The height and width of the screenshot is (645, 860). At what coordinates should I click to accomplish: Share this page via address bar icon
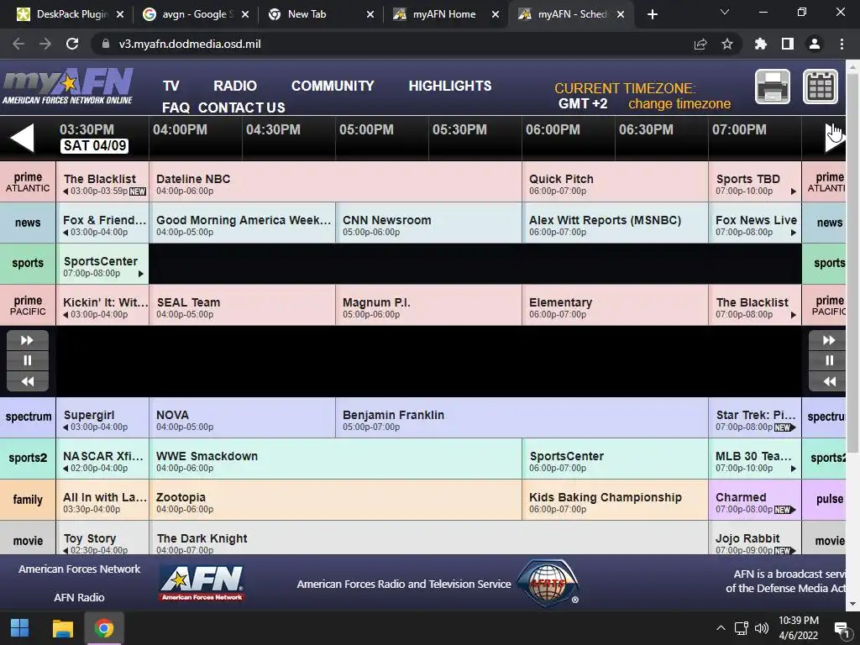coord(700,44)
